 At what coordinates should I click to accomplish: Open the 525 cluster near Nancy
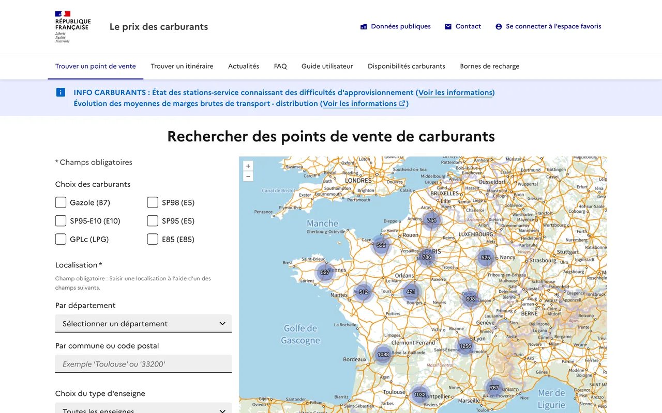pos(486,258)
